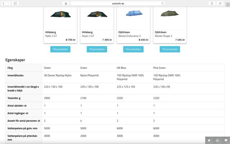Open a new tab with plus button

[x=227, y=3]
